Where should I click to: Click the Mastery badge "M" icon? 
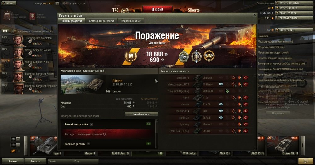point(131,56)
